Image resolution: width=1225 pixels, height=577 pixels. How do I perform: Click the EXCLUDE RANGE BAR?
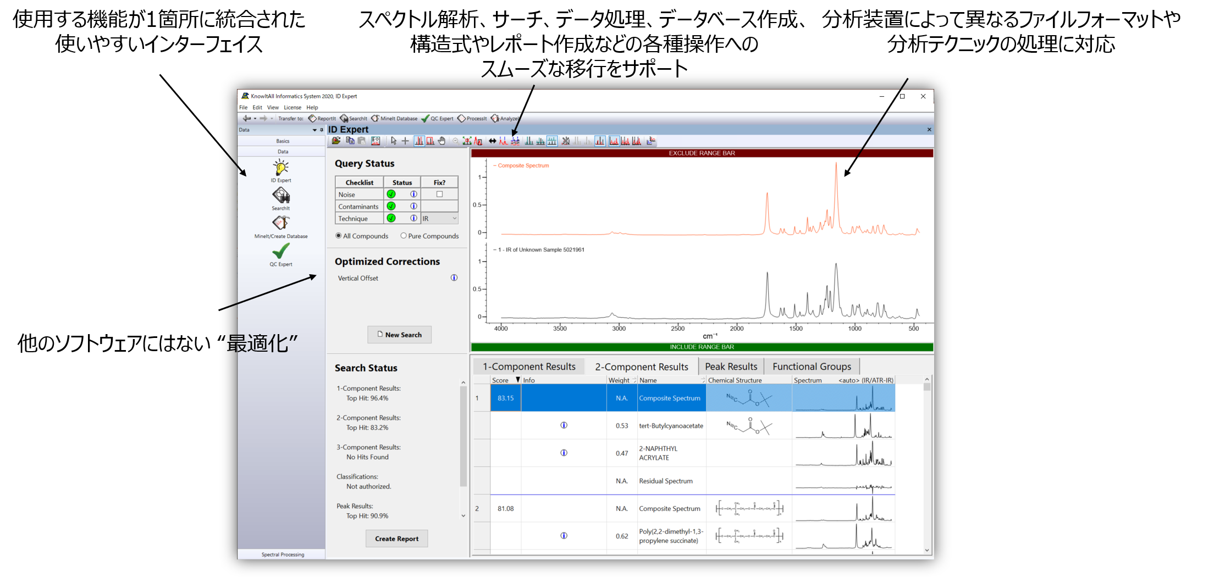pyautogui.click(x=702, y=153)
